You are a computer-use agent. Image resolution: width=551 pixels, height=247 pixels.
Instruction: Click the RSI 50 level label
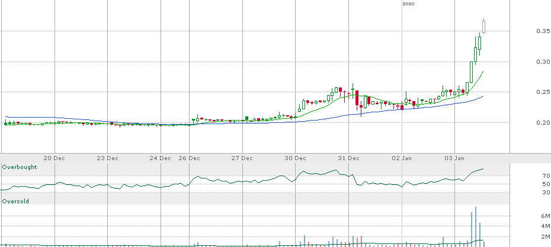click(546, 184)
